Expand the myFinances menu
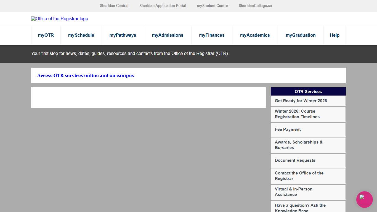377x212 pixels. point(212,35)
